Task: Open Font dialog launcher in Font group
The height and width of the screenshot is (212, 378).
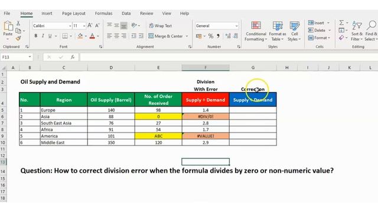Action: click(x=100, y=47)
